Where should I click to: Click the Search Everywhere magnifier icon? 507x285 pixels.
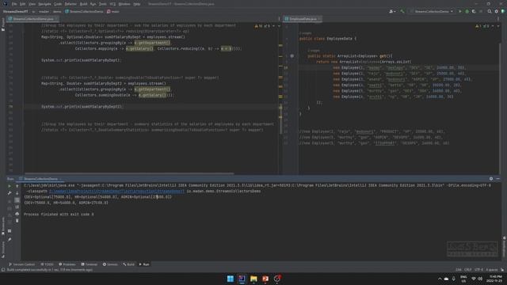pyautogui.click(x=490, y=11)
